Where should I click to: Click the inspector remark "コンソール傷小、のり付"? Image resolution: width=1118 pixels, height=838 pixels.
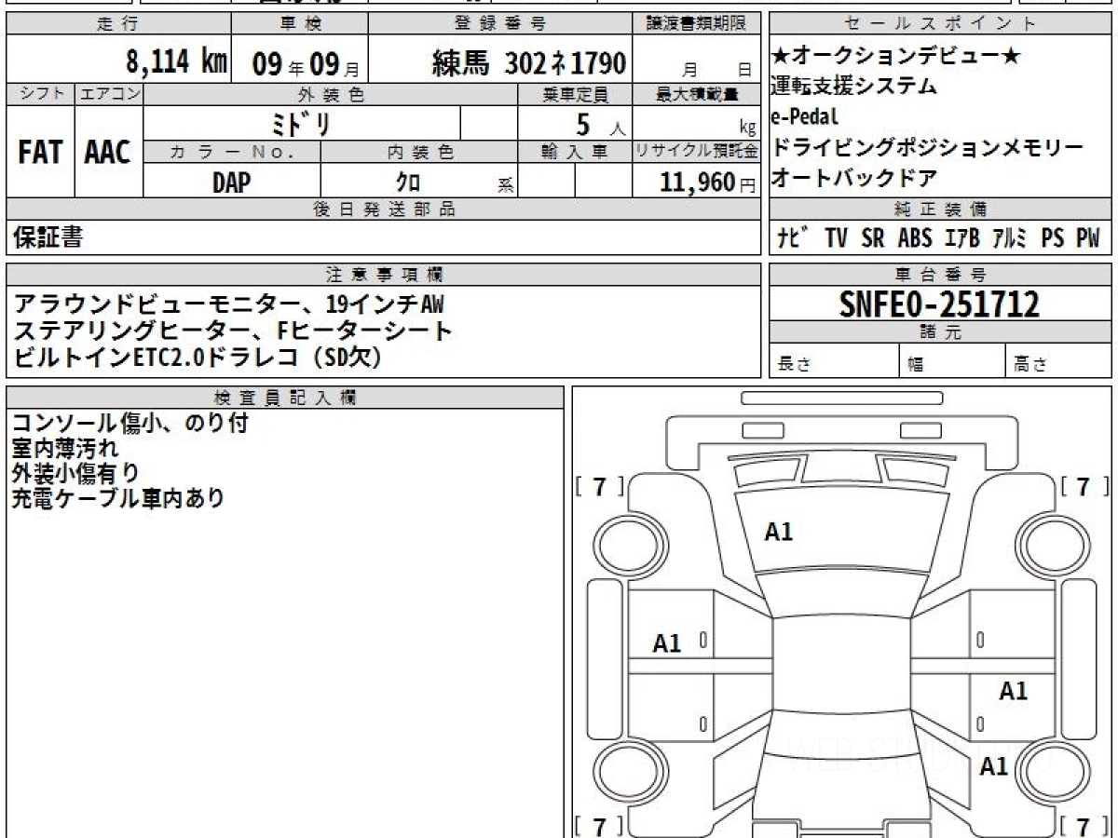[130, 424]
